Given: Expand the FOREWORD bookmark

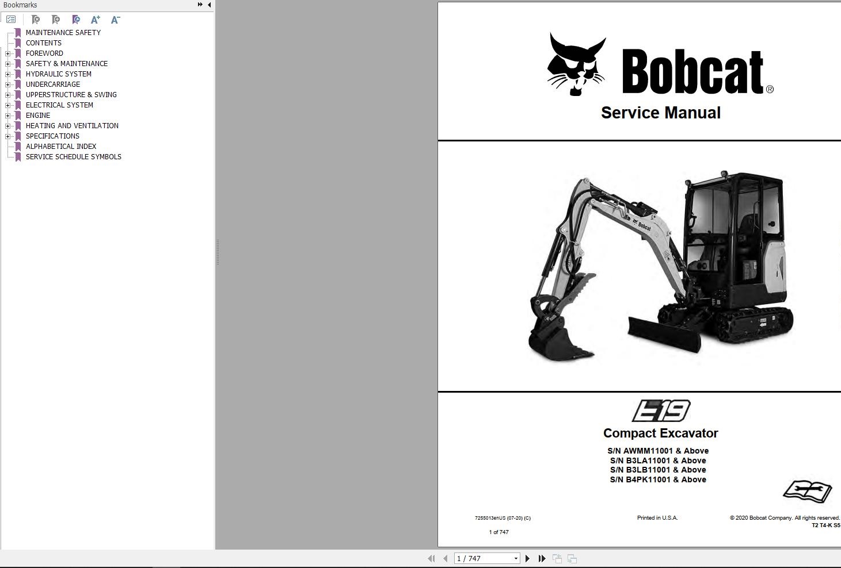Looking at the screenshot, I should pos(7,53).
